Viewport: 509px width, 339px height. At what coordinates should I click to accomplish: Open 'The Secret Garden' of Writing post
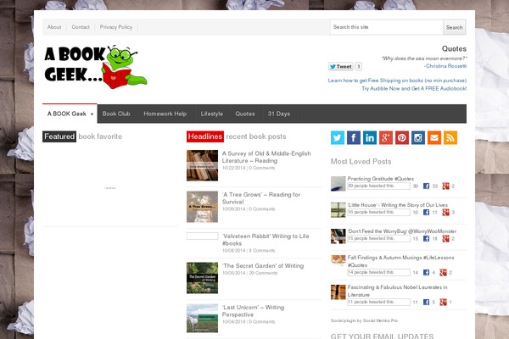point(262,266)
